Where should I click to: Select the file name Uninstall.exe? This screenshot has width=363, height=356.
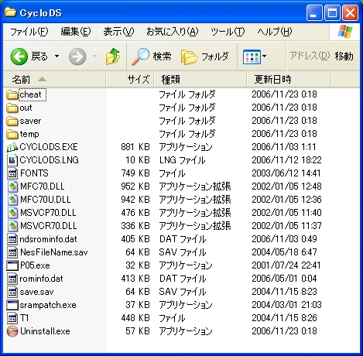coord(45,331)
